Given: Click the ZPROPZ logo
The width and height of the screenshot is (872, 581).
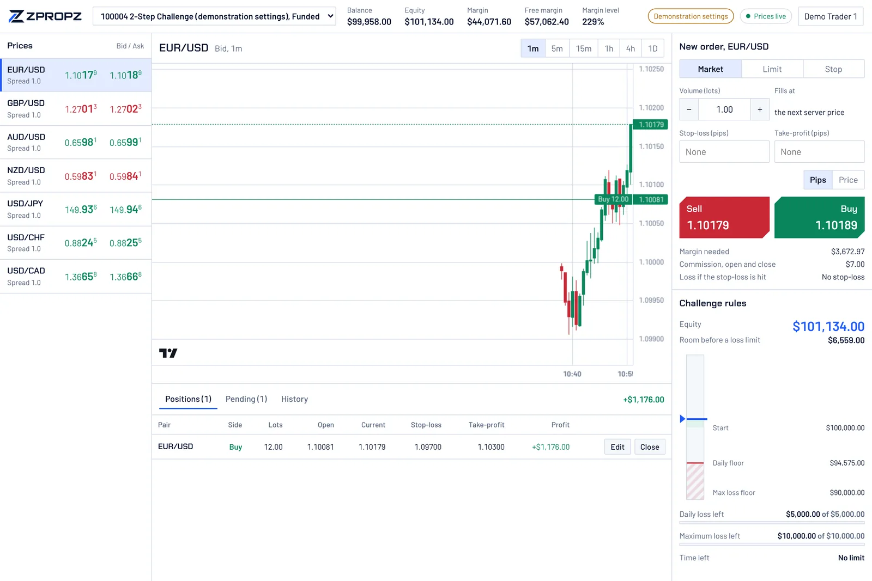Looking at the screenshot, I should tap(45, 16).
